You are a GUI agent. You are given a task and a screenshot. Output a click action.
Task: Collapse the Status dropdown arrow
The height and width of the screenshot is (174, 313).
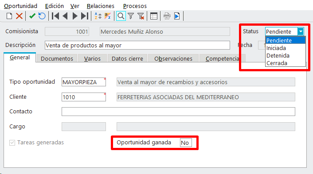301,31
